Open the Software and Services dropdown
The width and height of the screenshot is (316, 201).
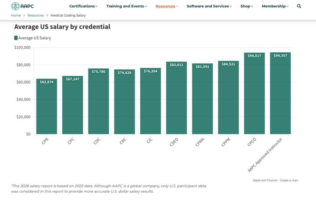tap(208, 6)
